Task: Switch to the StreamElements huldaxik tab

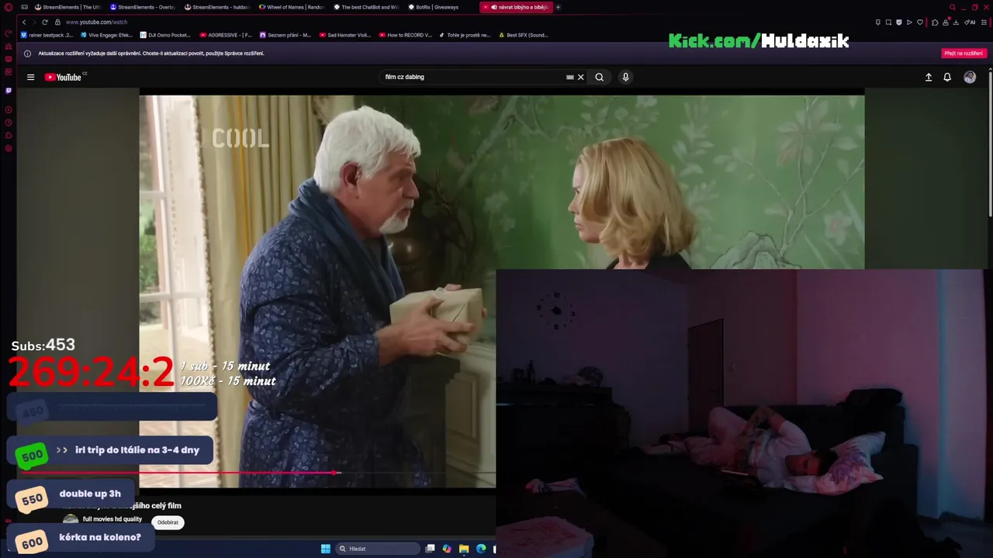Action: coord(218,7)
